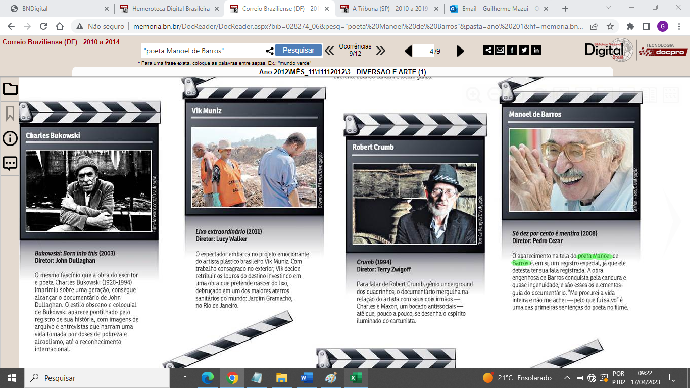
Task: Open the browser home page
Action: (x=60, y=27)
